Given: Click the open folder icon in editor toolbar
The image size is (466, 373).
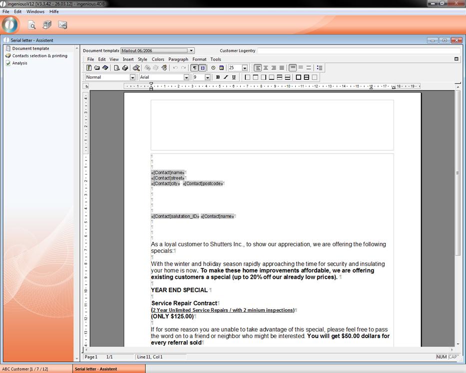Looking at the screenshot, I should (97, 68).
